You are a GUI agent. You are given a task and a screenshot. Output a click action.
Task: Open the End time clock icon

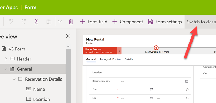point(187,98)
